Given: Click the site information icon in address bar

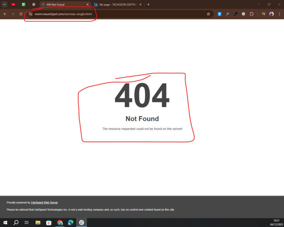Looking at the screenshot, I should [x=30, y=14].
